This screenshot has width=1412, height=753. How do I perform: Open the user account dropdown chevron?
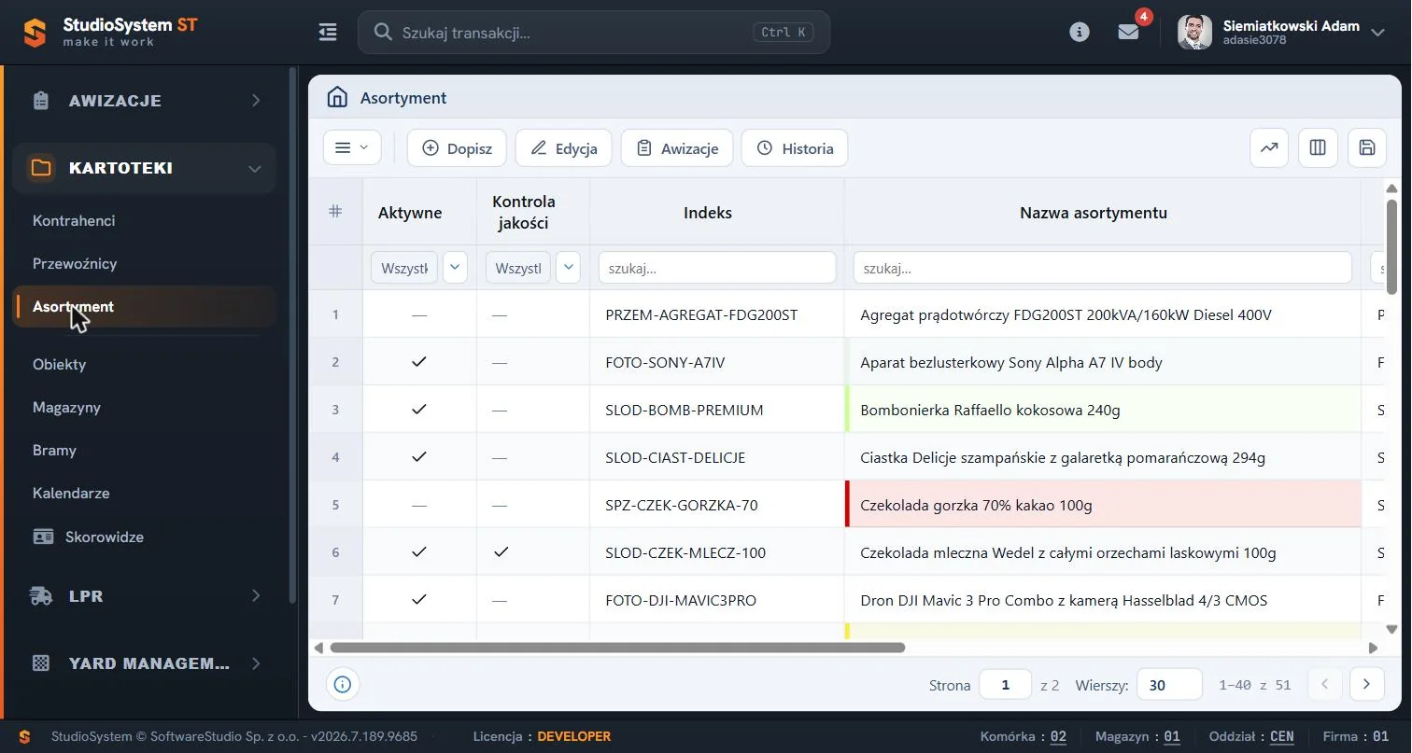pos(1377,33)
